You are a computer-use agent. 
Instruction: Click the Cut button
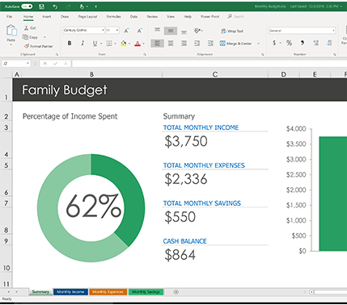click(30, 28)
